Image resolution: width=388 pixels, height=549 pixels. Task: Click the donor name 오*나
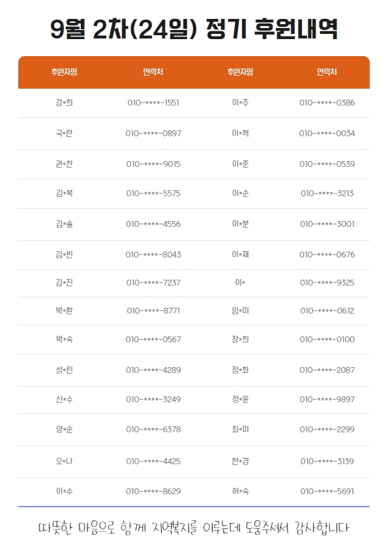(64, 461)
